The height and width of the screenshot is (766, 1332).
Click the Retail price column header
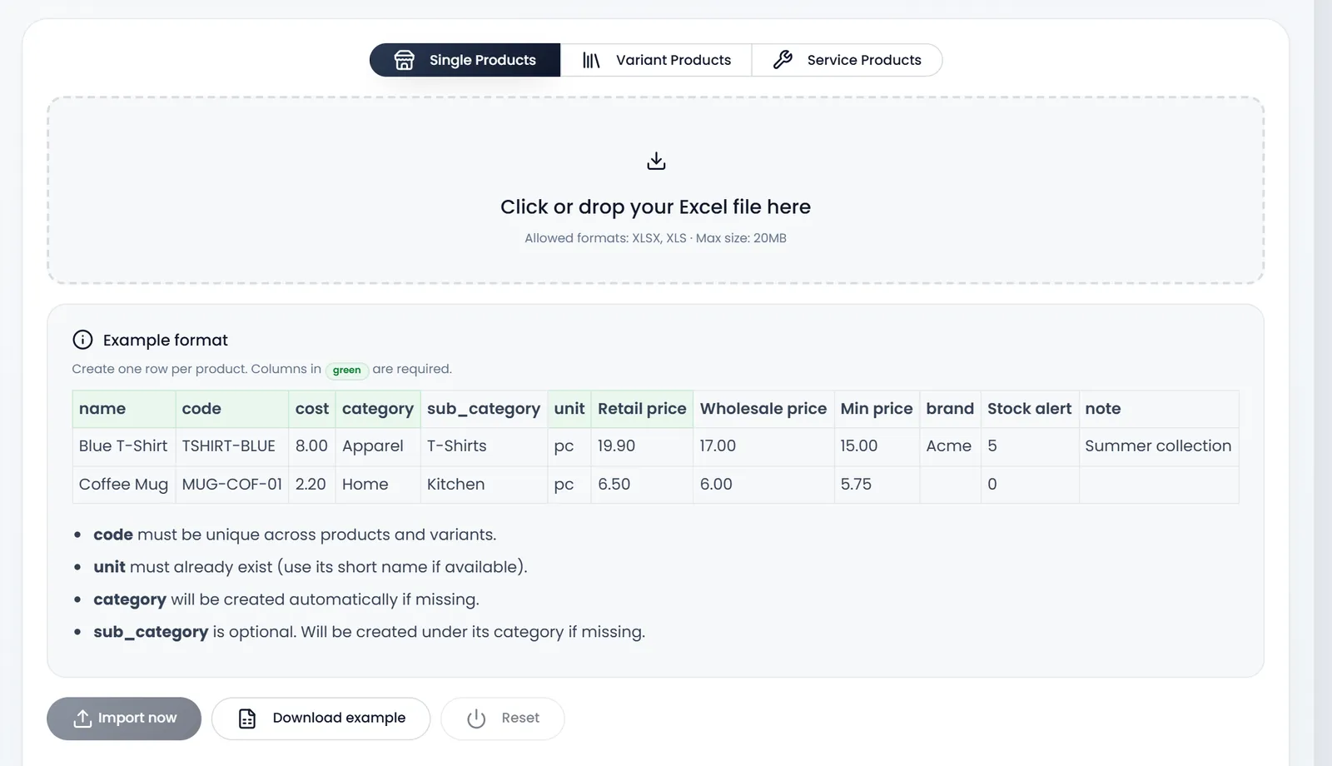[642, 409]
